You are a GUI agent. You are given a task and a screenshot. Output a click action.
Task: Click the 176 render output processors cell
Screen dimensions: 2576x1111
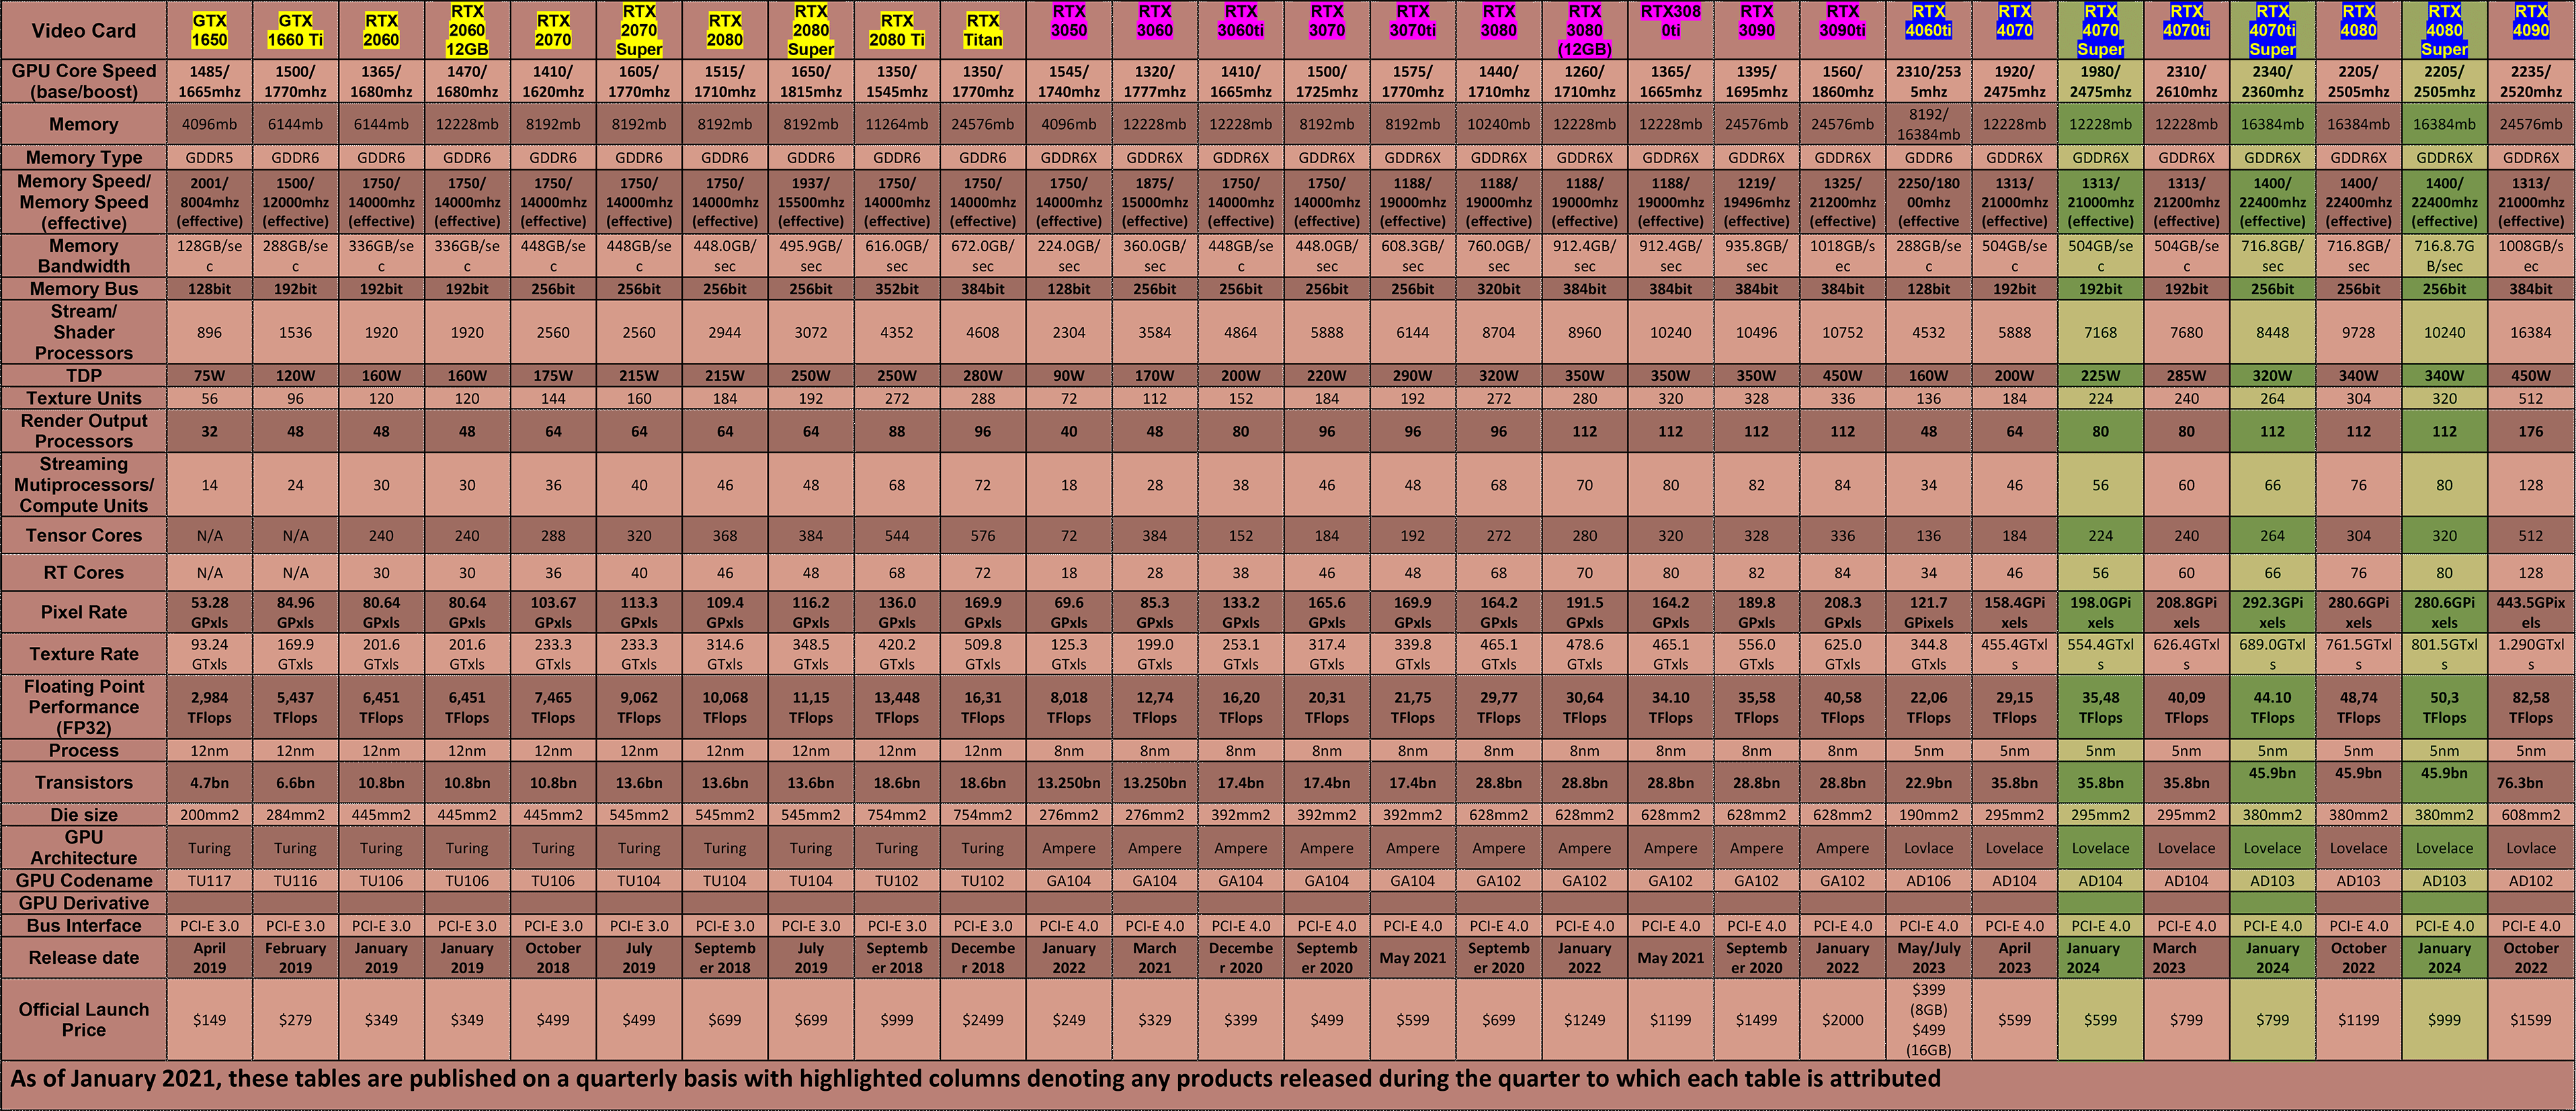click(2531, 431)
